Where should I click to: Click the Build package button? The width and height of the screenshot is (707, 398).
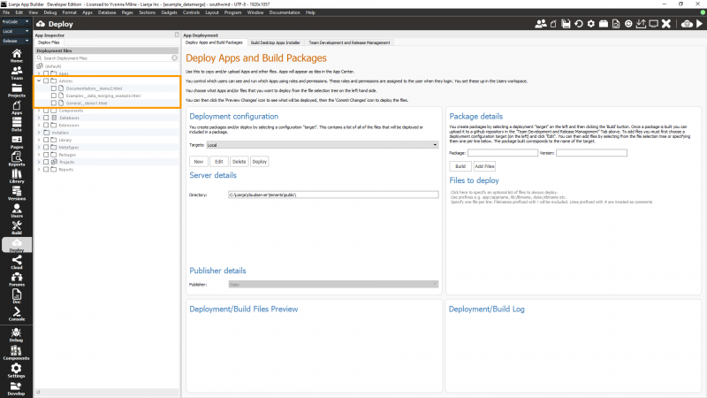point(460,166)
